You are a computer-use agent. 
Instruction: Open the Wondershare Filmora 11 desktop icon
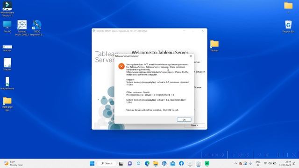(7, 9)
